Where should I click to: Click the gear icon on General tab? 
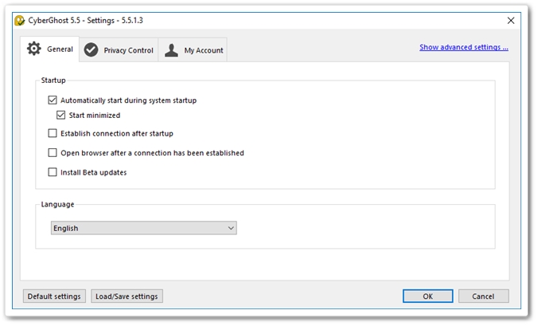34,49
